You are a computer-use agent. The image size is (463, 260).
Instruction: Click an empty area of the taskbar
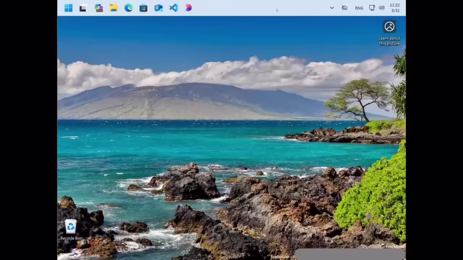tap(253, 8)
